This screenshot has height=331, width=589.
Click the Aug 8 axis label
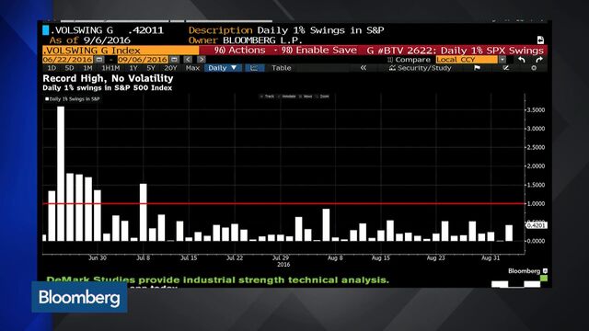(335, 258)
